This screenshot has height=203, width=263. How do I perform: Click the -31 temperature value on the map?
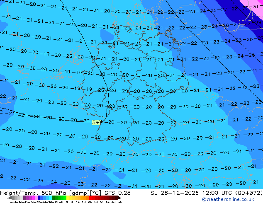pos(254,7)
